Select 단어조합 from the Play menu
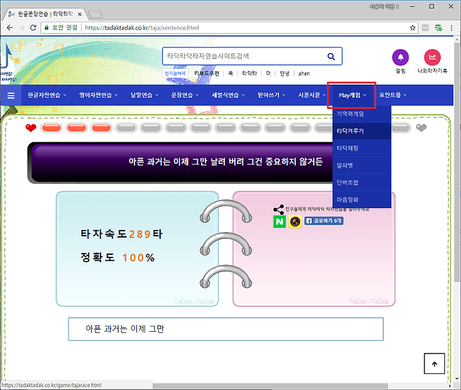This screenshot has height=390, width=461. (362, 183)
